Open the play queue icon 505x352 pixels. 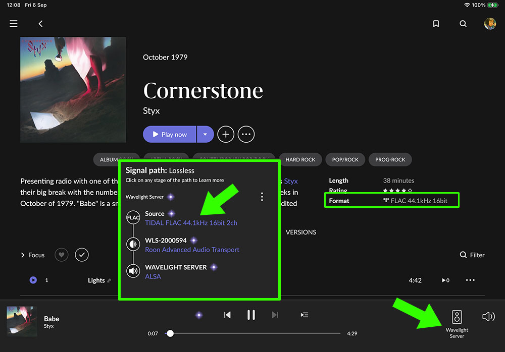pos(305,315)
